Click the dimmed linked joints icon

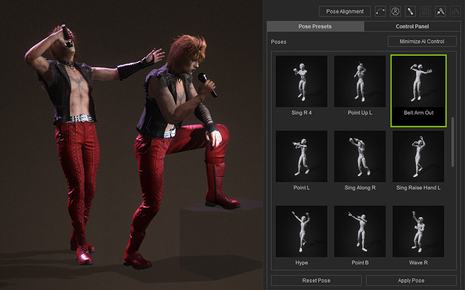click(455, 11)
